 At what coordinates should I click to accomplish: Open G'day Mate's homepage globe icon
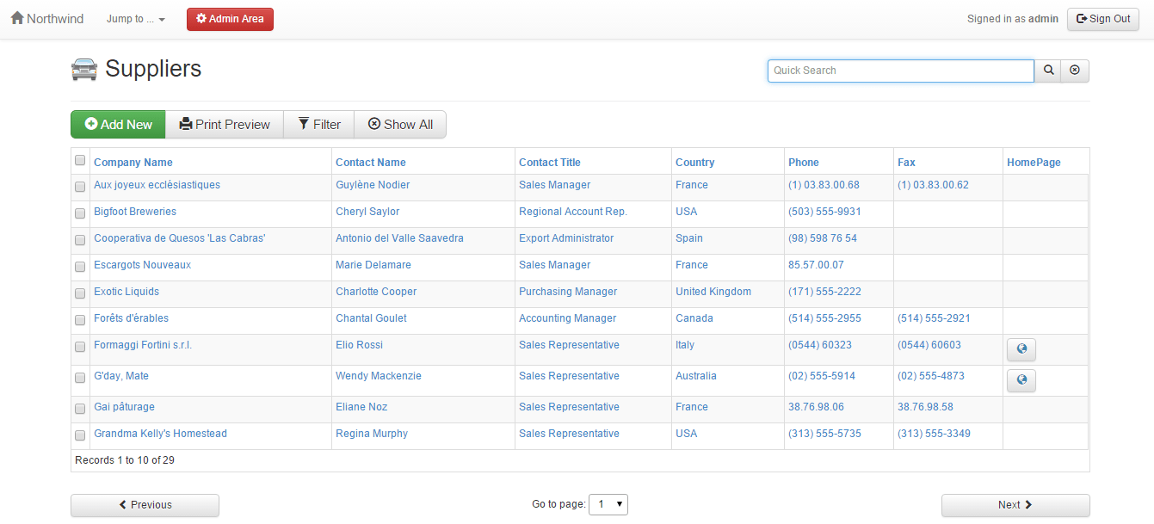tap(1021, 380)
